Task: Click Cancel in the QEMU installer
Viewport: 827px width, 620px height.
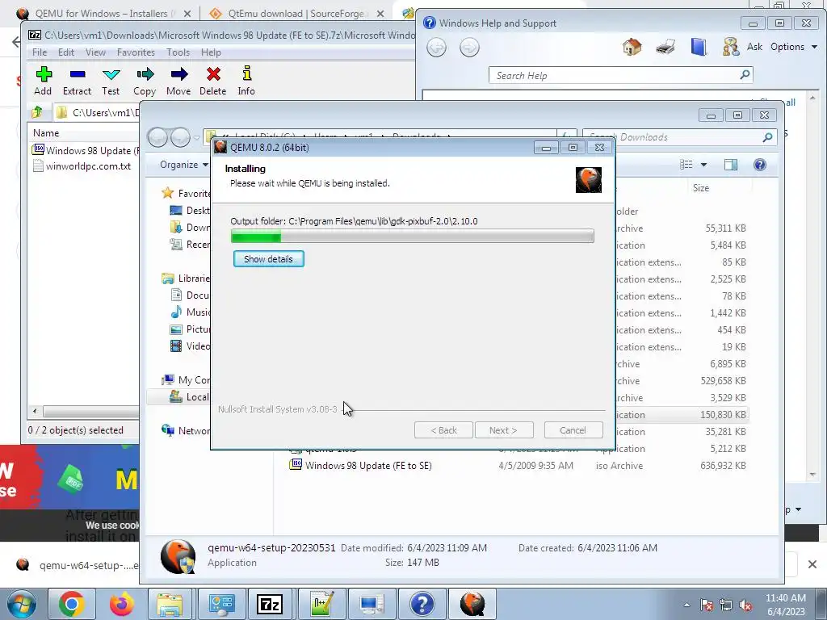Action: pos(573,430)
